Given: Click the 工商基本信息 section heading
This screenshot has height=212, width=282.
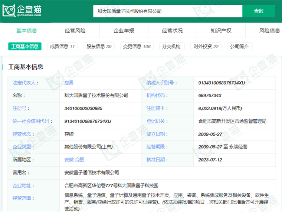Looking at the screenshot, I should coord(26,67).
